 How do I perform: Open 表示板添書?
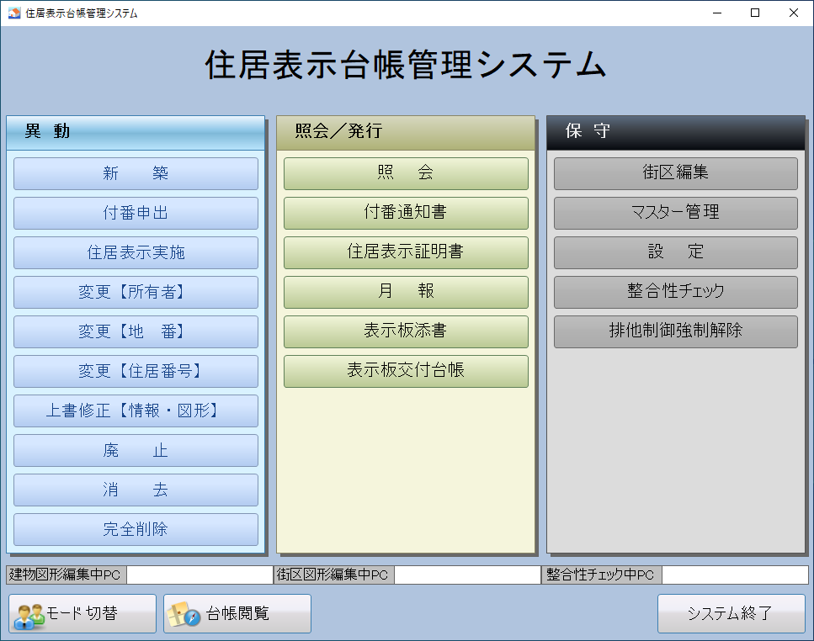click(406, 332)
